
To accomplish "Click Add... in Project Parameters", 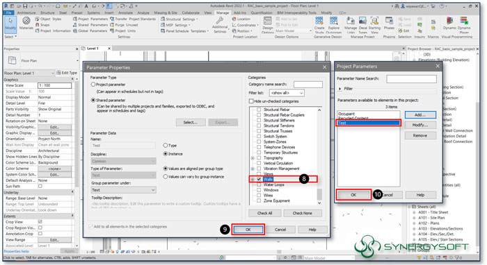I will pyautogui.click(x=420, y=115).
